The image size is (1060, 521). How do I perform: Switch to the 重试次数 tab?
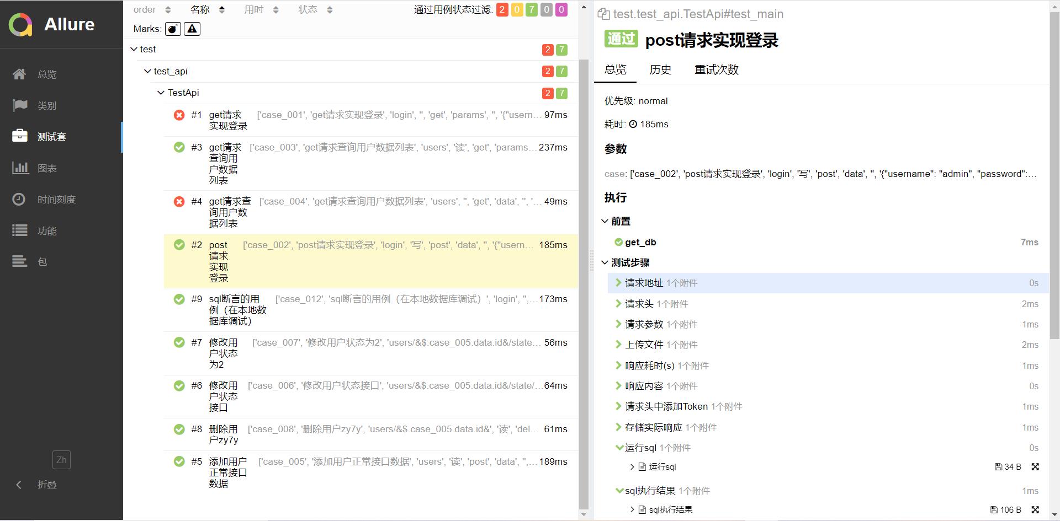click(716, 69)
